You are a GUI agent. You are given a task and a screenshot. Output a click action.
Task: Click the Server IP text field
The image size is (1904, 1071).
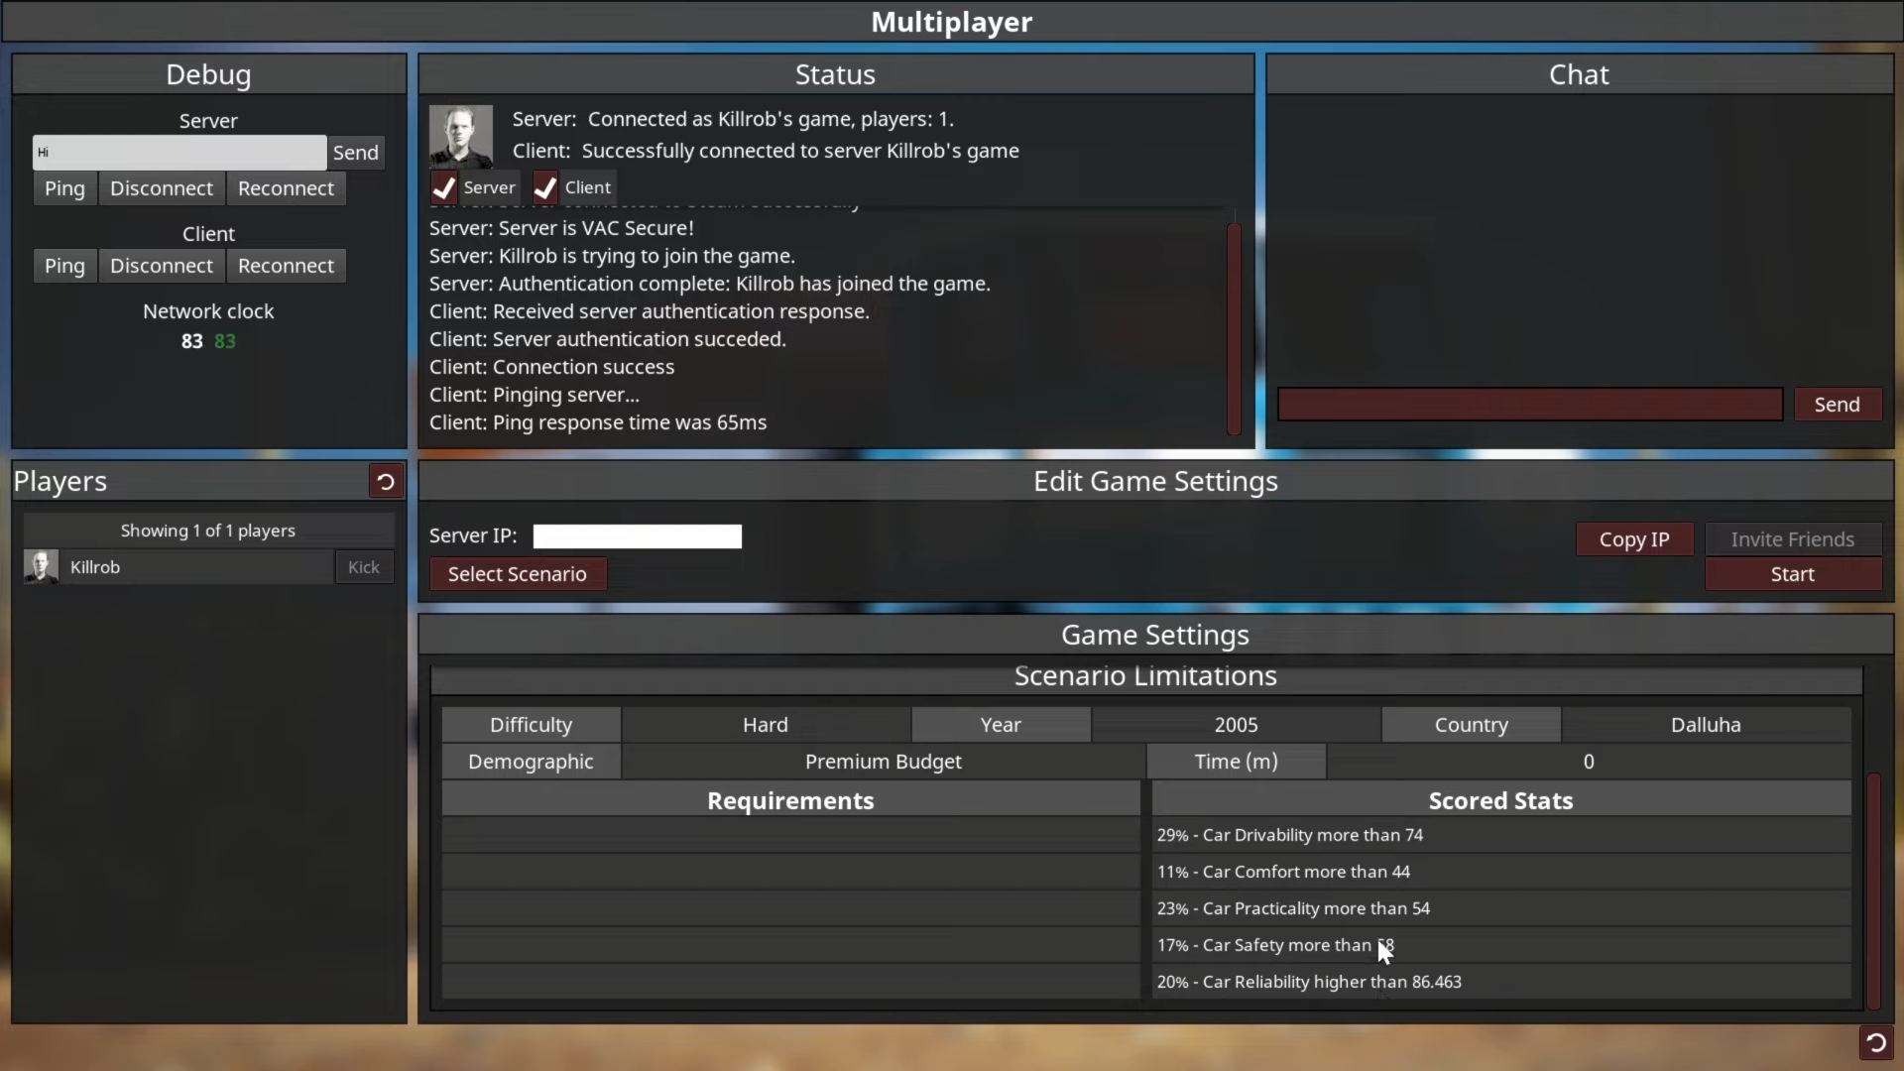pos(637,536)
